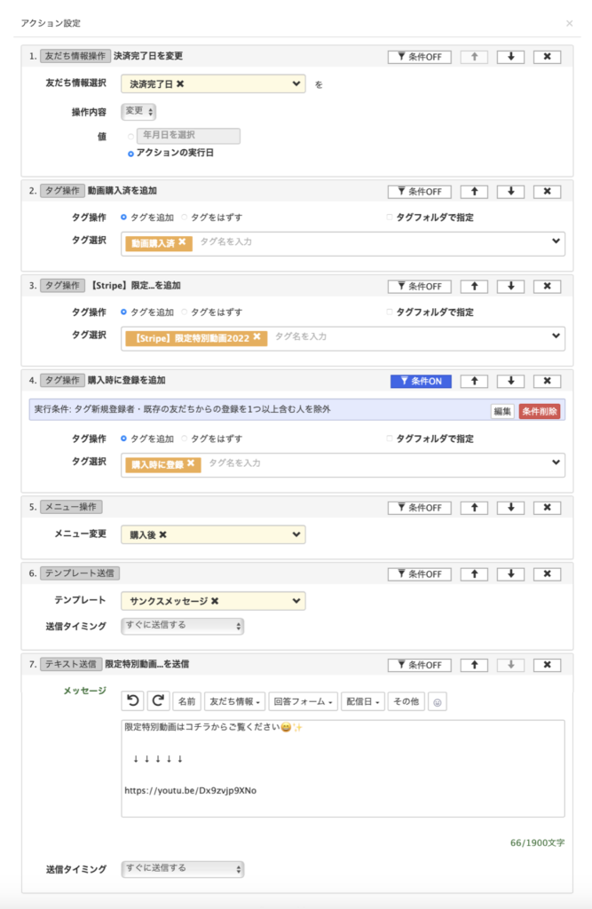Screen dimensions: 592x909
Task: Select the 年月日を選択 radio option
Action: 131,137
